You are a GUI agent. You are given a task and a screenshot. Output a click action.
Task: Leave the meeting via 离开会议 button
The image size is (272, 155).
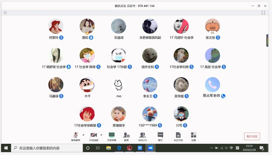point(252,136)
